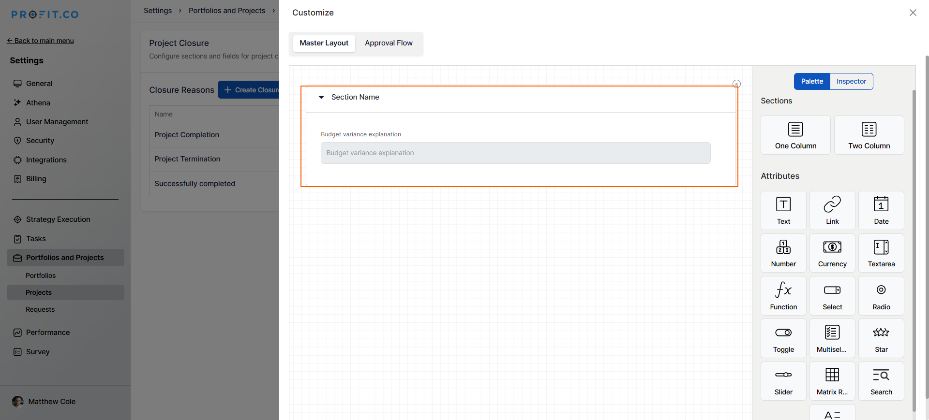Add a Link attribute from the palette
The height and width of the screenshot is (420, 929).
click(832, 210)
